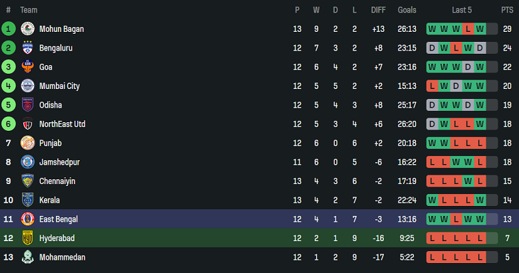519x273 pixels.
Task: Open the Hyderabad team link
Action: pyautogui.click(x=57, y=238)
